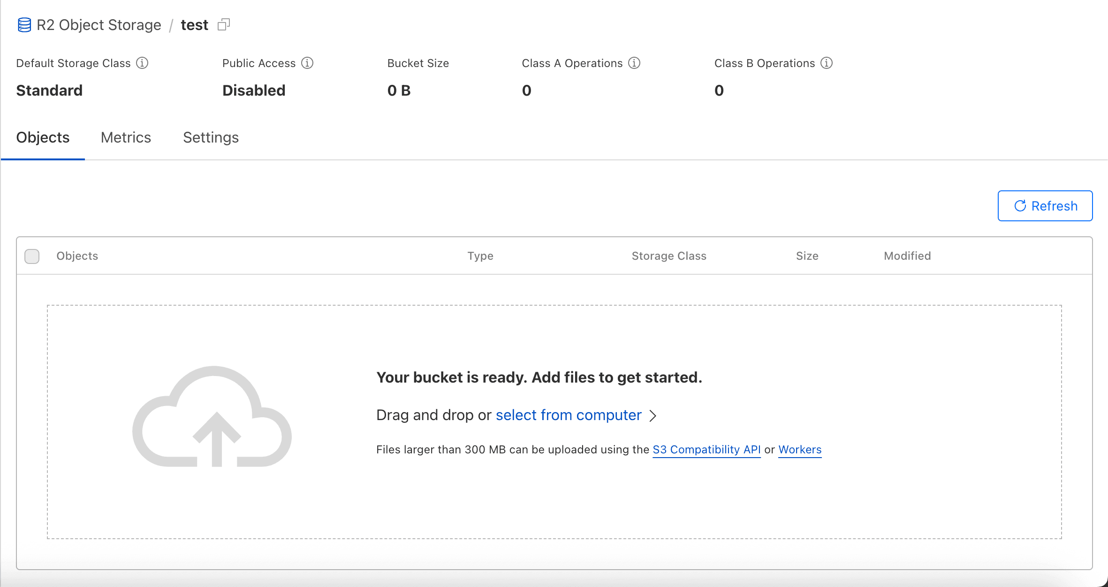Screen dimensions: 1108x587
Task: Click the Type column header
Action: [x=480, y=256]
